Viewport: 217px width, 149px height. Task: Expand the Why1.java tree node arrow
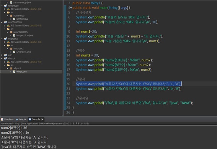click(x=10, y=72)
